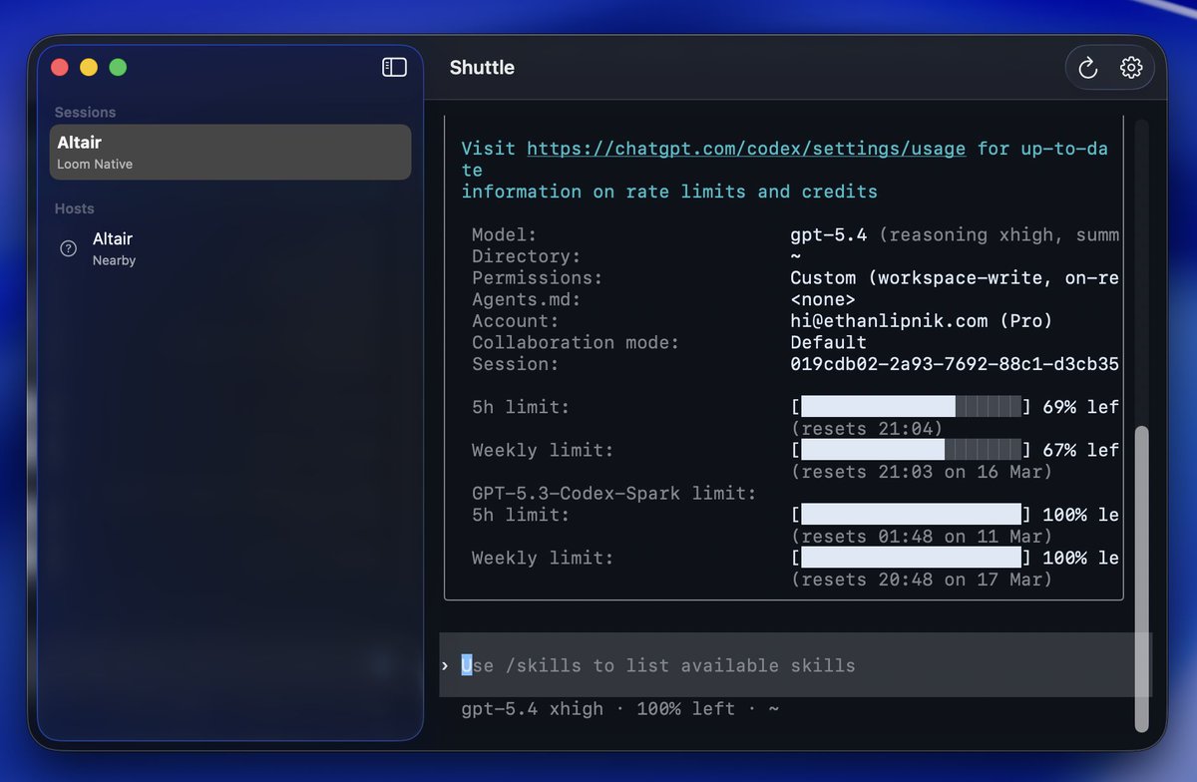Minimize window with yellow button
The width and height of the screenshot is (1197, 782).
(89, 67)
